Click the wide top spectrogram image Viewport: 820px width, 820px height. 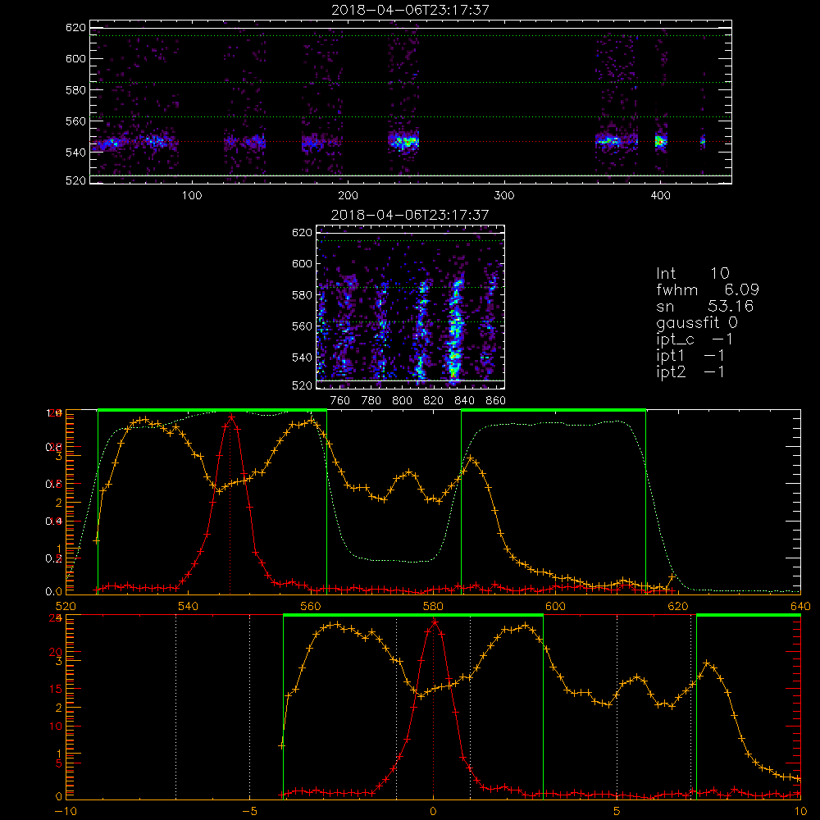[411, 102]
